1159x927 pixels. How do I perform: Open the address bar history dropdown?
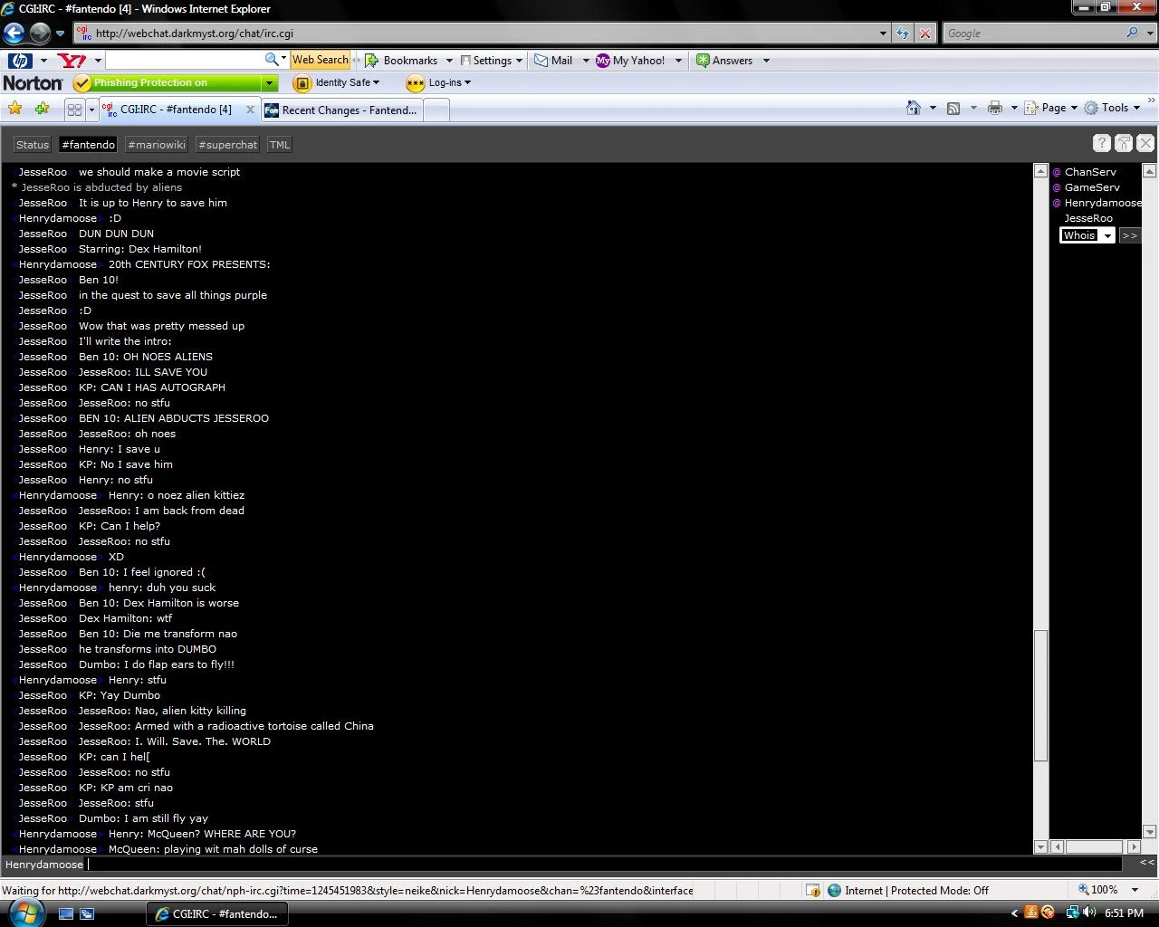coord(883,33)
